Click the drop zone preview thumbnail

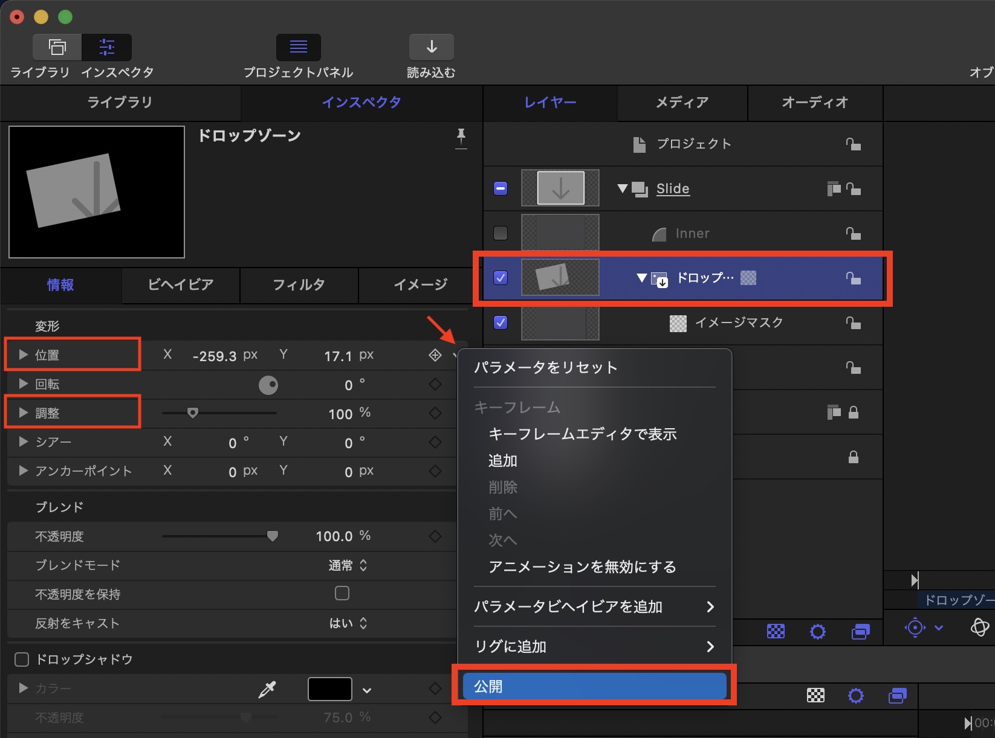(x=97, y=191)
